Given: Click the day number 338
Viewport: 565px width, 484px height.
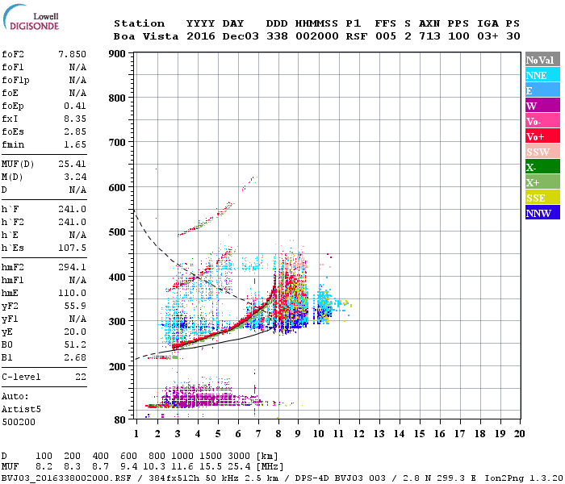Looking at the screenshot, I should pyautogui.click(x=277, y=36).
